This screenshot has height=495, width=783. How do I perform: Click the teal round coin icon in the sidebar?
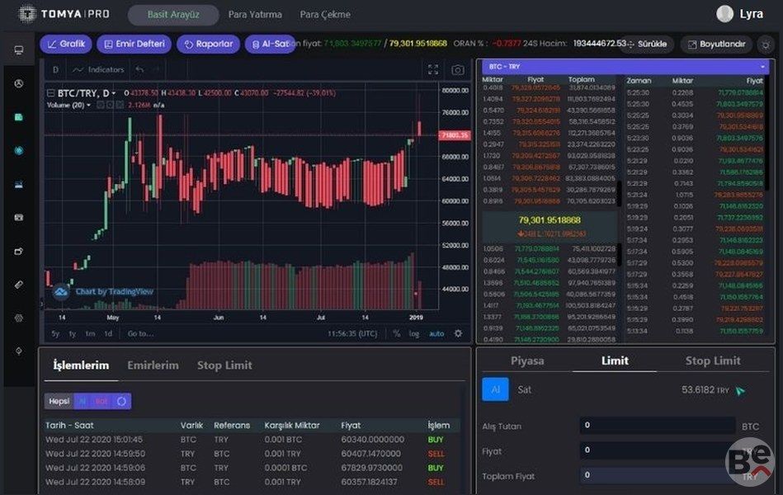point(18,150)
